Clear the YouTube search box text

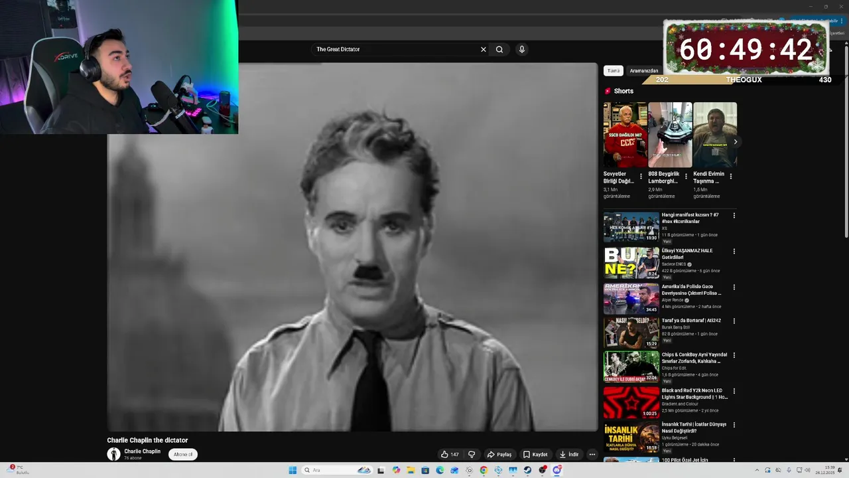click(483, 49)
